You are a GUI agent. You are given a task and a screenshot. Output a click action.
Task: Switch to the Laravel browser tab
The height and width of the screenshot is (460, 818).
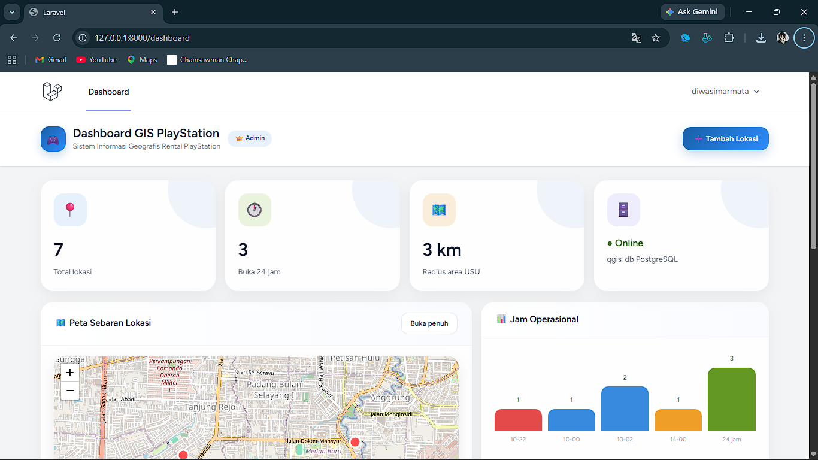[x=93, y=12]
